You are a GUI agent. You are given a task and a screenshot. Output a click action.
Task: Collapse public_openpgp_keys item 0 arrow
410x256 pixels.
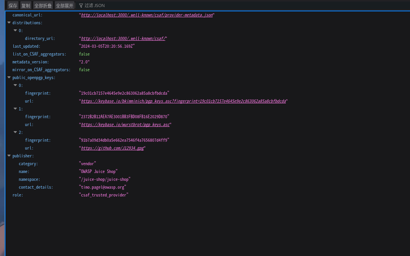[15, 85]
